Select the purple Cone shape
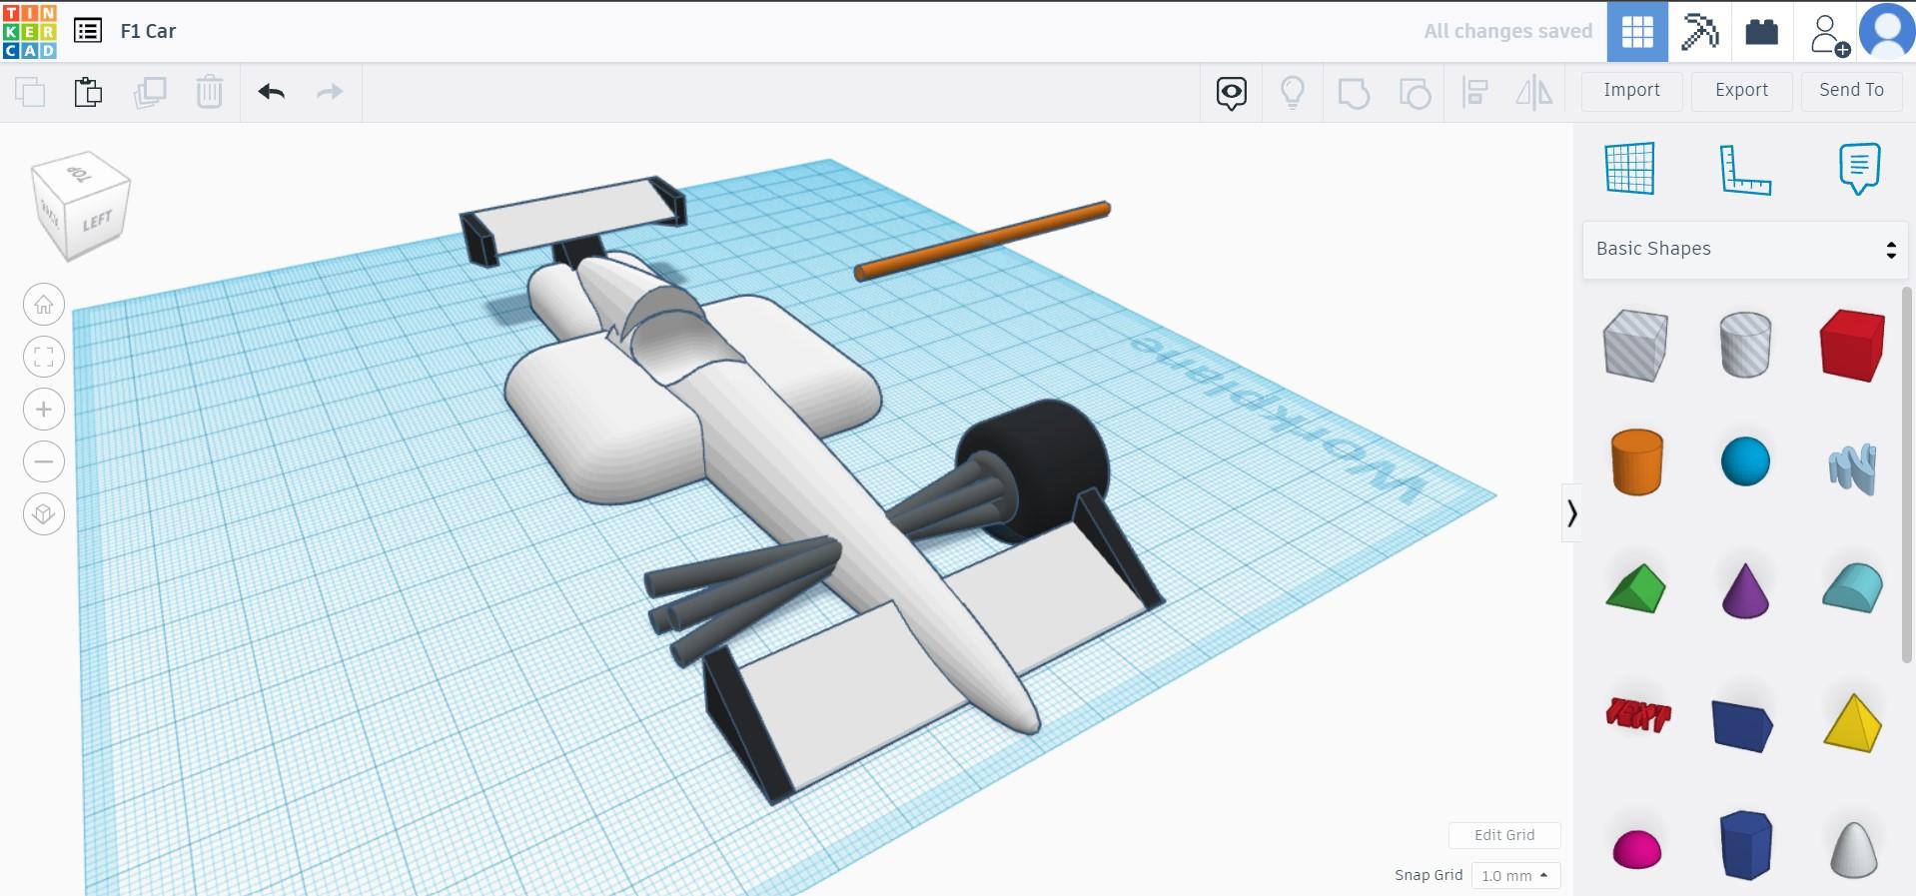1916x896 pixels. (1745, 589)
